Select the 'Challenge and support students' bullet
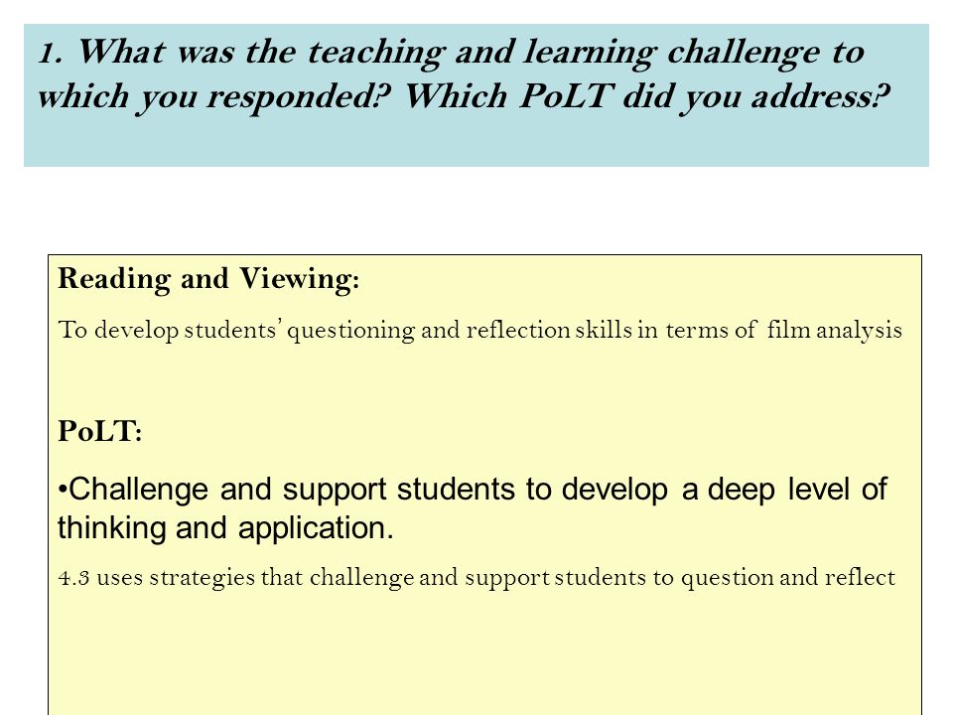Viewport: 953px width, 715px height. point(473,490)
